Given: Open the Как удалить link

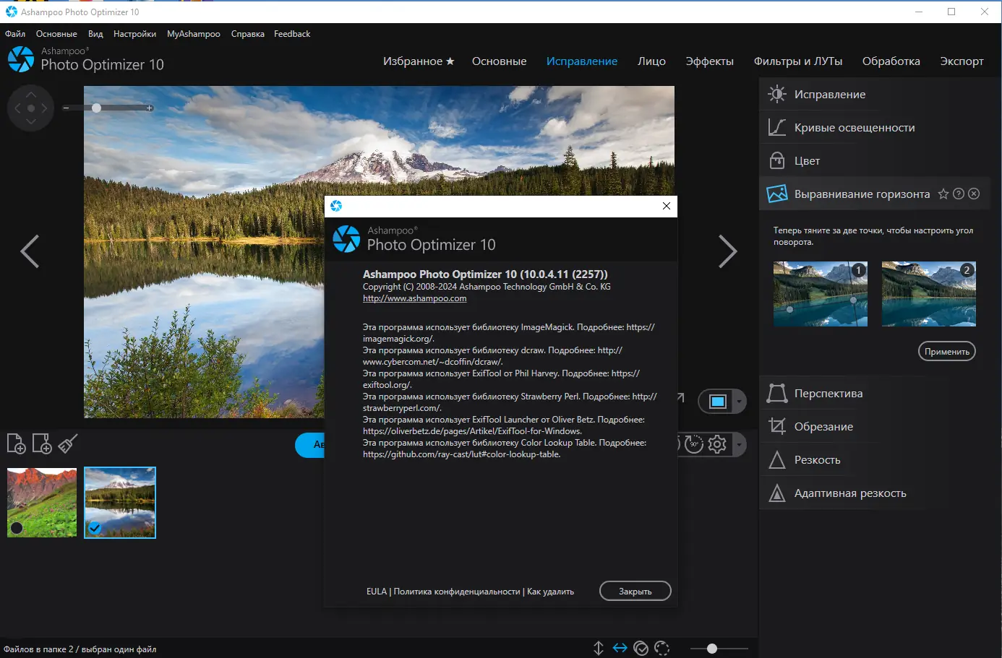Looking at the screenshot, I should tap(550, 592).
